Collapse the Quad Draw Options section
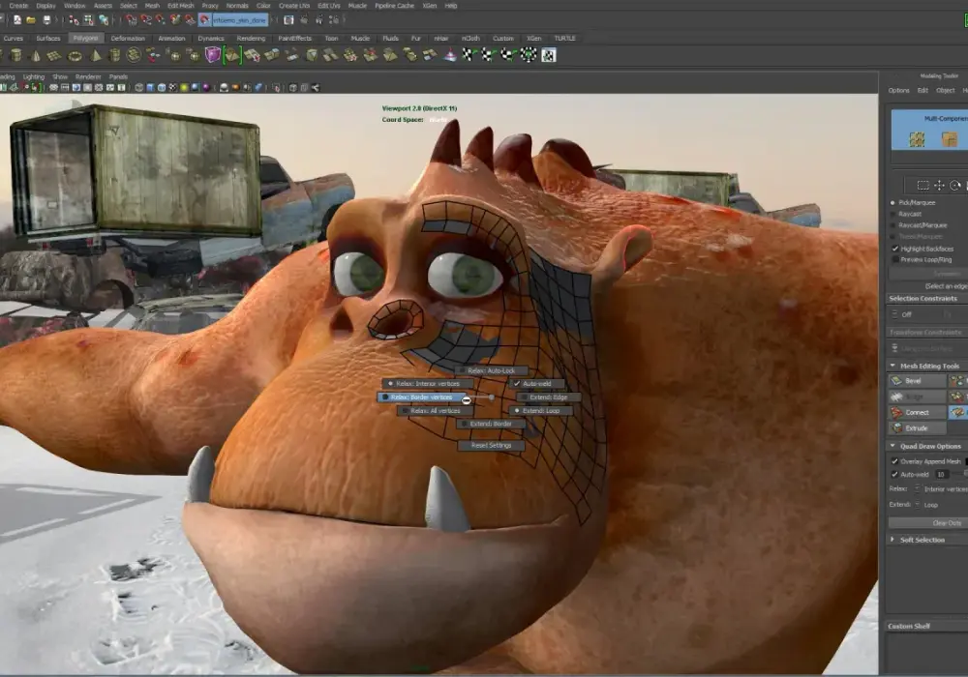The height and width of the screenshot is (677, 968). click(892, 446)
